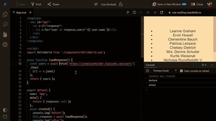Screen dimensions: 216x121
Task: Click Patricia Lebsack in the preview list
Action: [183, 43]
